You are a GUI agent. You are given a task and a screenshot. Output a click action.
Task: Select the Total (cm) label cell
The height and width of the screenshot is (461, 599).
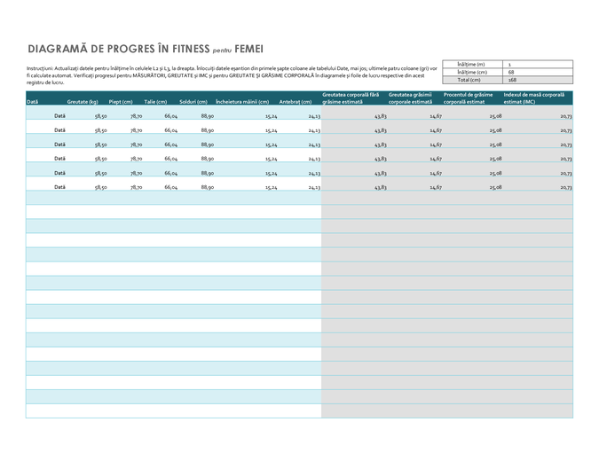[x=473, y=80]
